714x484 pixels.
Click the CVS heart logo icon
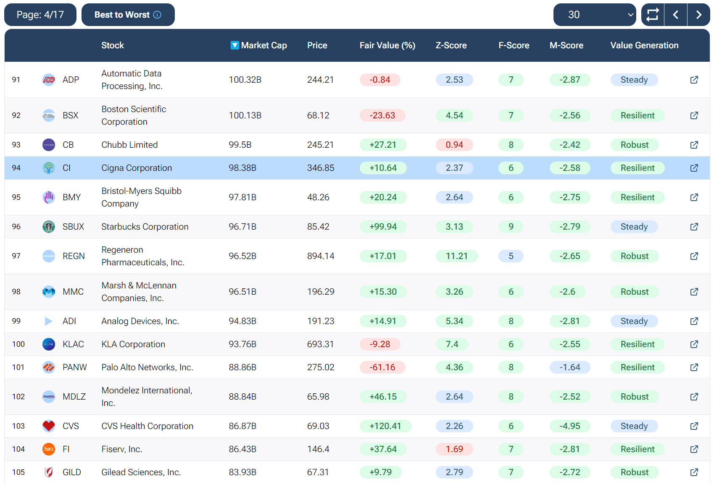(x=49, y=426)
